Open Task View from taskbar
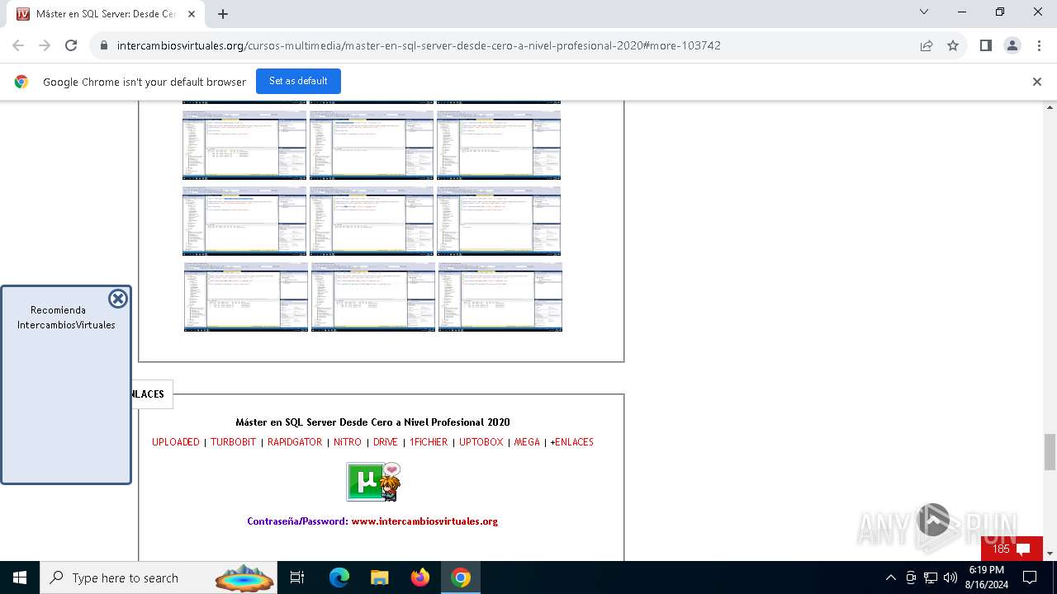This screenshot has width=1057, height=594. [x=297, y=577]
